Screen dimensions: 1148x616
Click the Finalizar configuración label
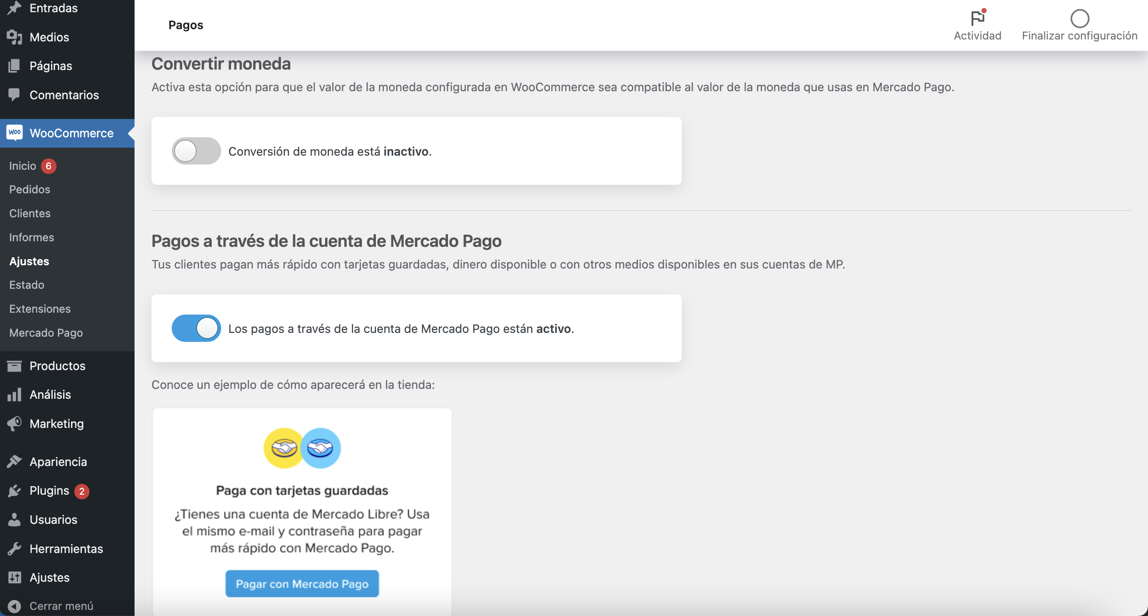1080,36
